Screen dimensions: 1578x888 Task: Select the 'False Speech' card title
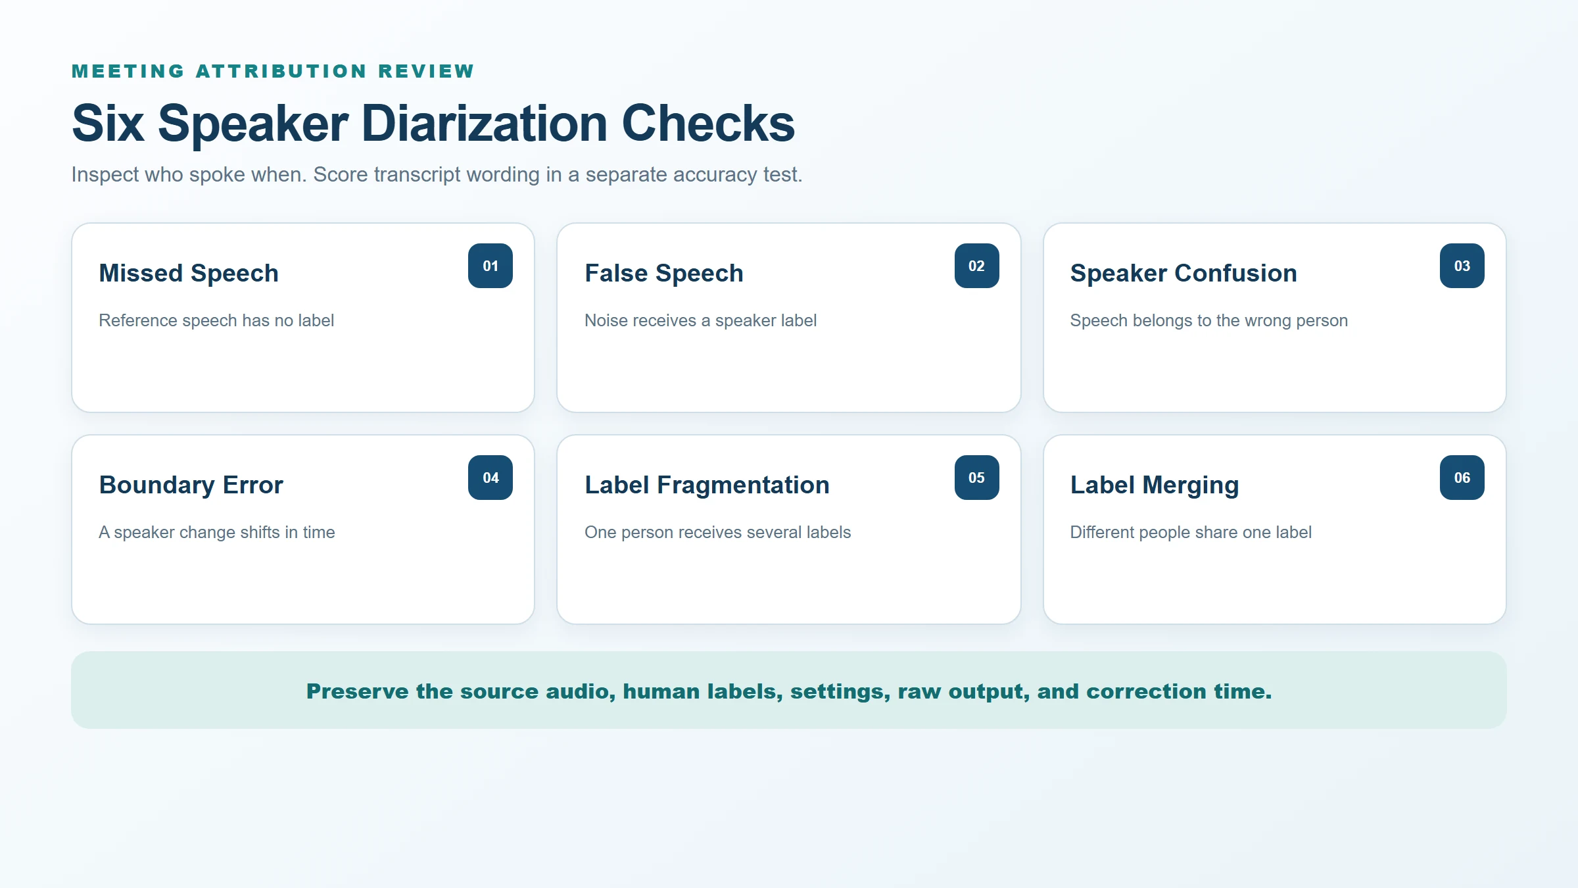(664, 273)
